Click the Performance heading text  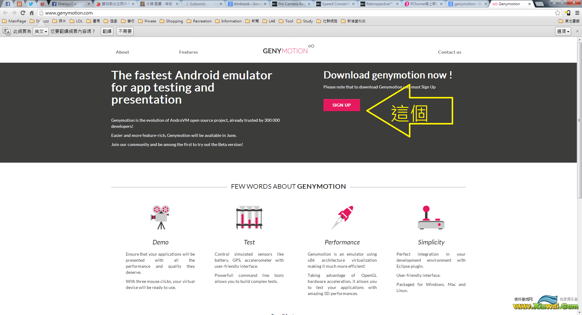tap(342, 242)
